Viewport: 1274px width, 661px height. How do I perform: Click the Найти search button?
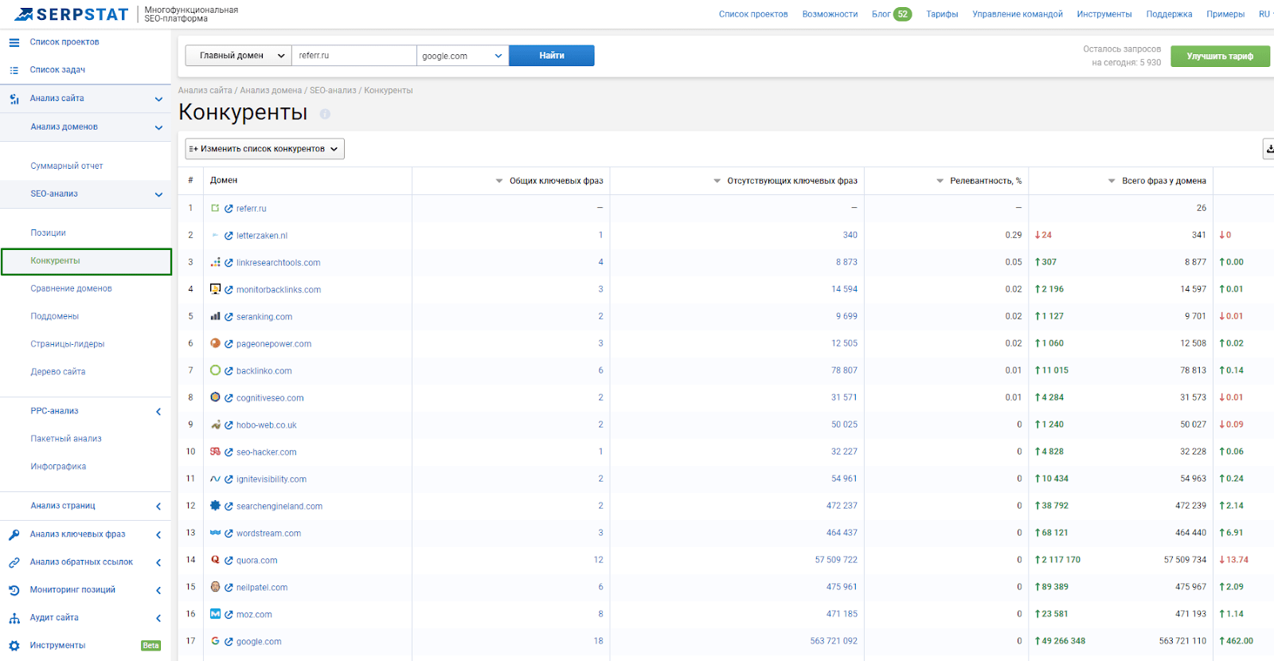[x=552, y=56]
